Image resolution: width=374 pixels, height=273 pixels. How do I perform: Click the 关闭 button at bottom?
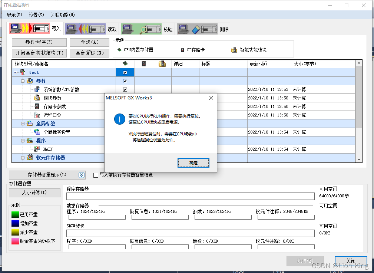point(351,261)
